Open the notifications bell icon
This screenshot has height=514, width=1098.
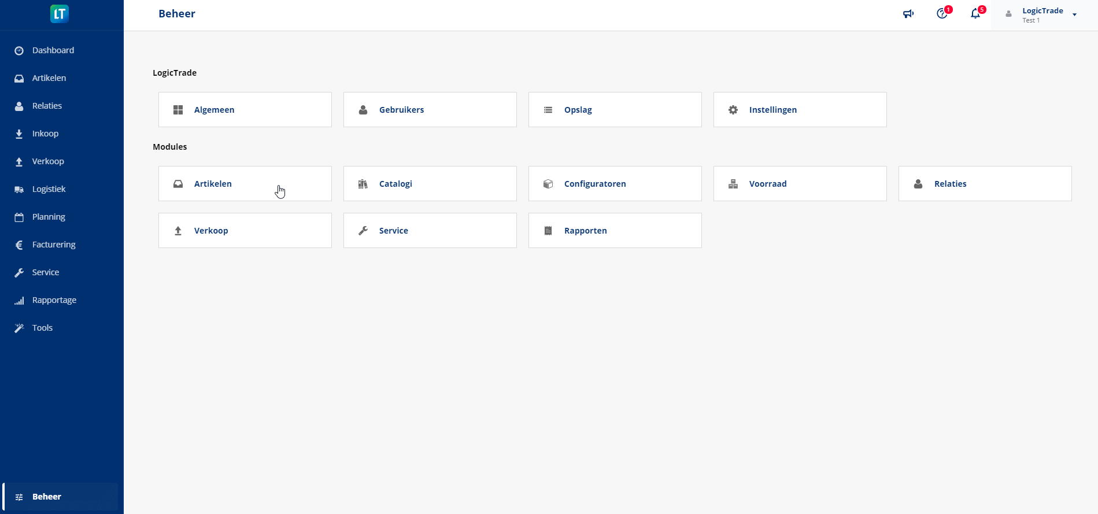point(975,14)
